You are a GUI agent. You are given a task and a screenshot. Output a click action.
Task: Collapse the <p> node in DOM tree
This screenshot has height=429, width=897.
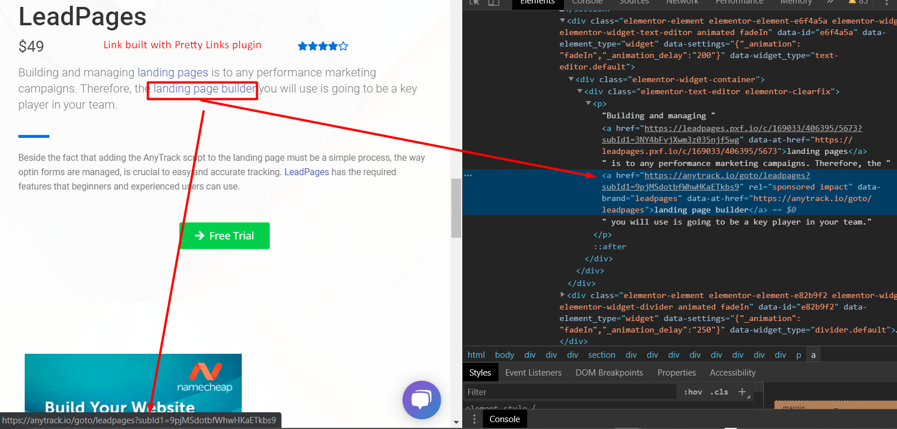588,103
